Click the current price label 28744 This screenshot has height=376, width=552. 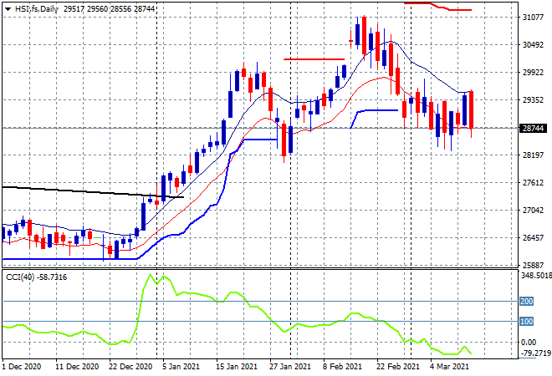(x=534, y=129)
